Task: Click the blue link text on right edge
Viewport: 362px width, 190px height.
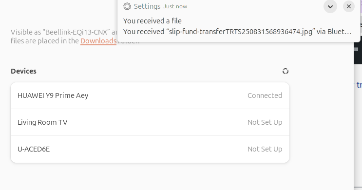Action: coord(359,85)
